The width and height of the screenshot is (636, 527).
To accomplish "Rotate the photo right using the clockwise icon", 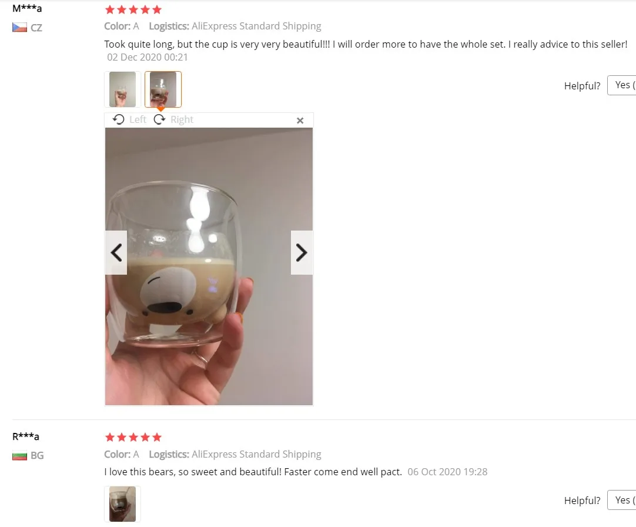I will click(x=159, y=119).
